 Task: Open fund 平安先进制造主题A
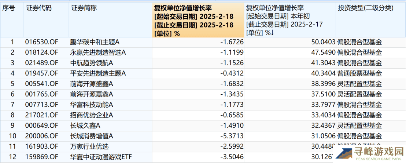[98, 73]
